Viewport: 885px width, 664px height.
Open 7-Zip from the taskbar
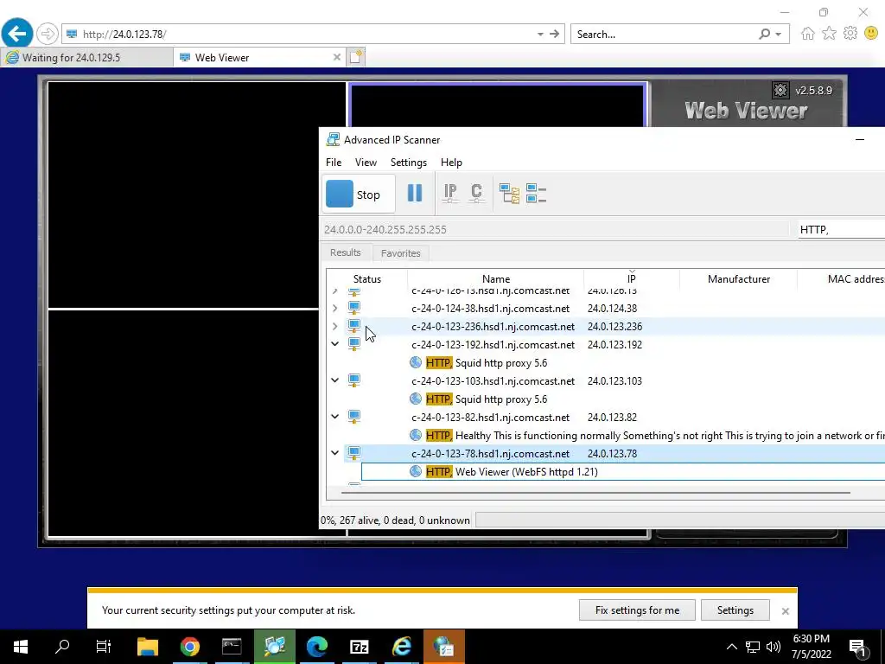[x=359, y=647]
